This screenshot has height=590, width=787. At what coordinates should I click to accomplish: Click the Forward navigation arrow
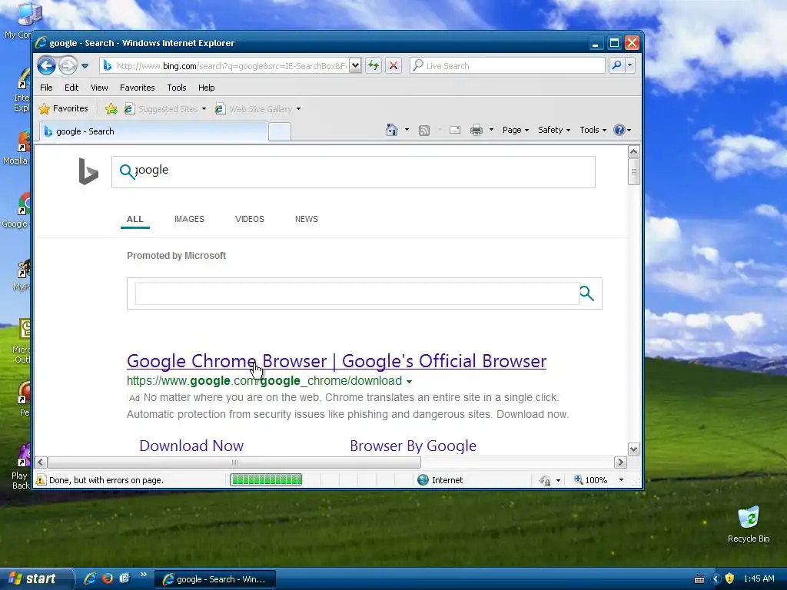click(x=68, y=66)
